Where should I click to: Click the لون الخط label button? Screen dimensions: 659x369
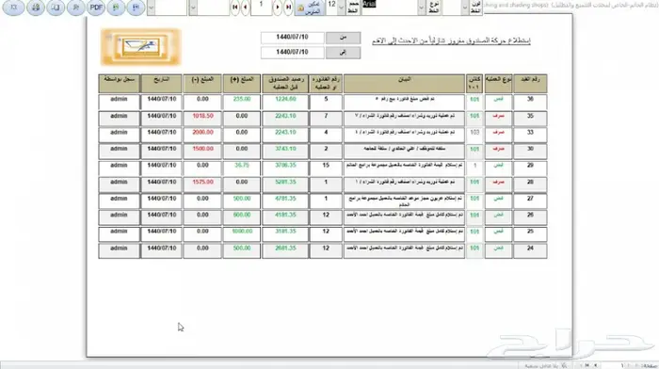(475, 8)
